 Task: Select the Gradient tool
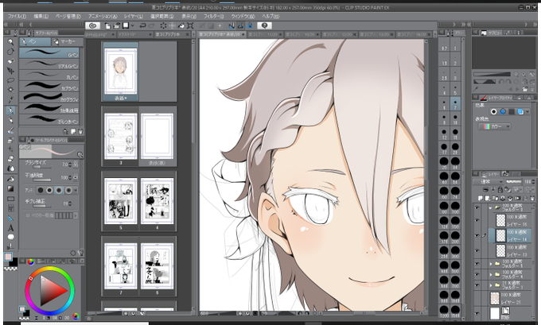pyautogui.click(x=10, y=189)
